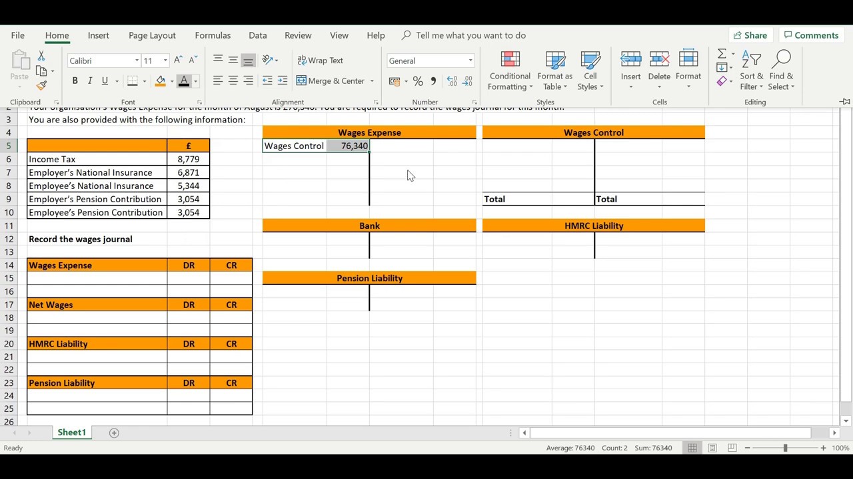Switch to the Formulas tab
The height and width of the screenshot is (479, 853).
[x=213, y=35]
